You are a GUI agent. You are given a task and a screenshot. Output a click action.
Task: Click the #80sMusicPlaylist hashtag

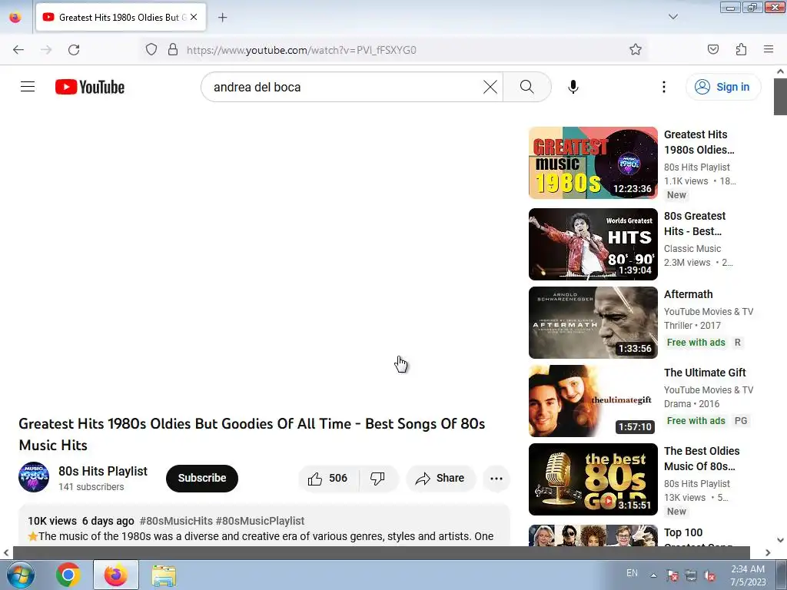coord(260,521)
